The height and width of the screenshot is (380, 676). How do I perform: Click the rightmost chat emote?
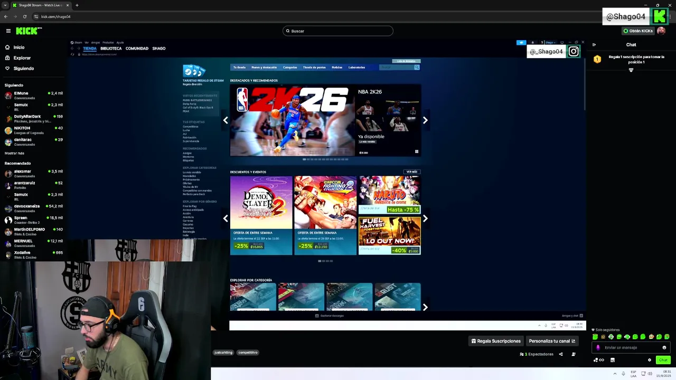(667, 337)
